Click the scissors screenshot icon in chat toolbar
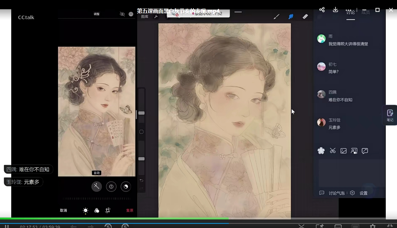The image size is (397, 228). (333, 151)
